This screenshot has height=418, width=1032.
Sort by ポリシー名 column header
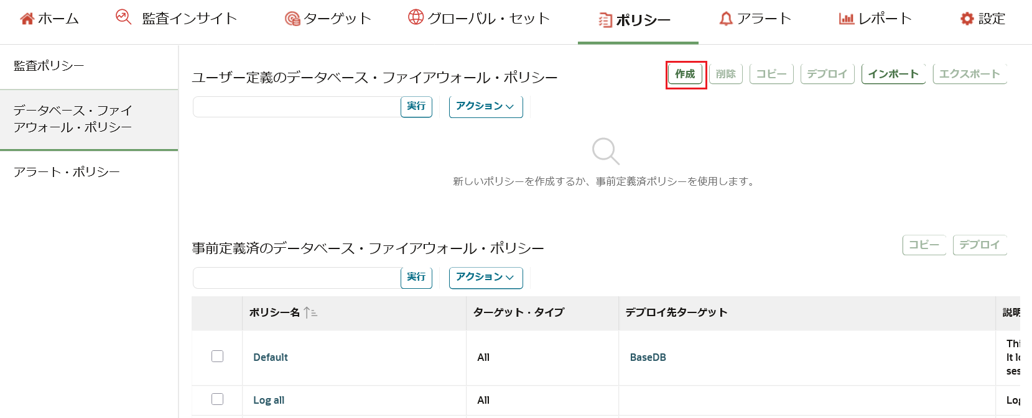[x=274, y=312]
